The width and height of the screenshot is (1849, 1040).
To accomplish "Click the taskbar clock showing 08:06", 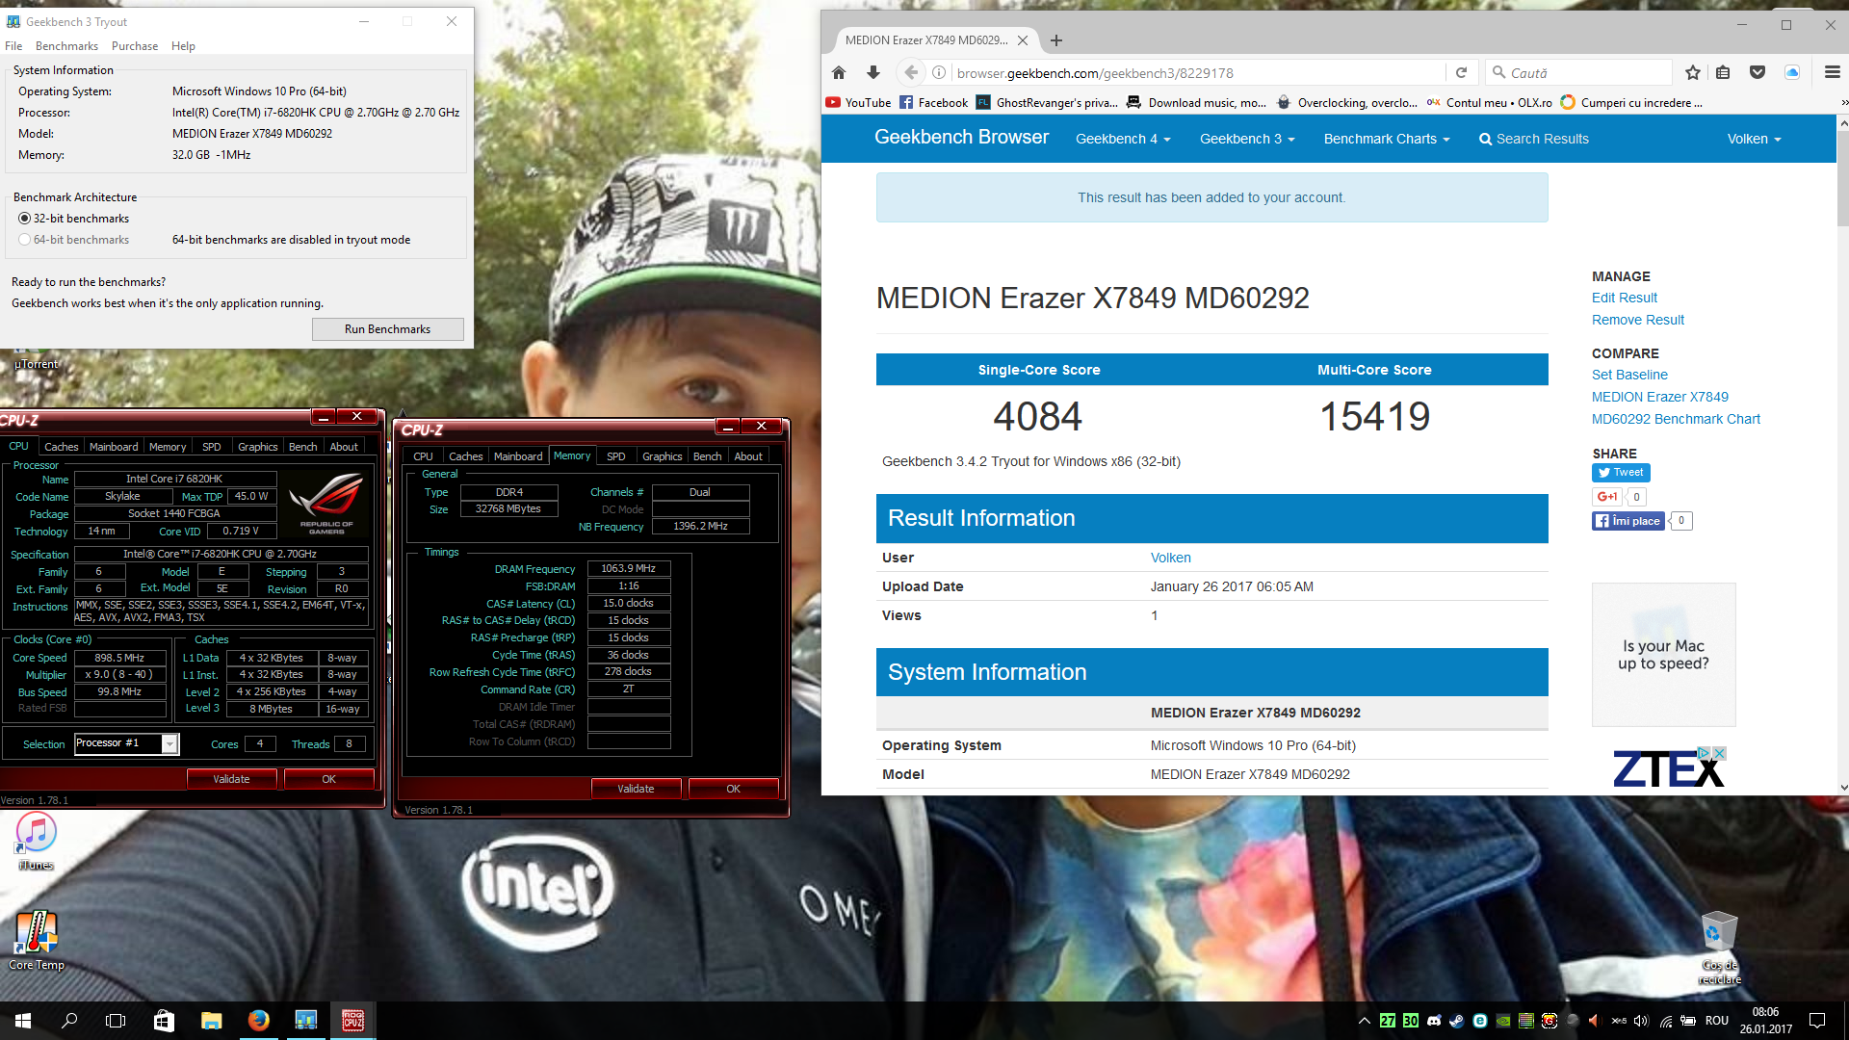I will 1766,1021.
